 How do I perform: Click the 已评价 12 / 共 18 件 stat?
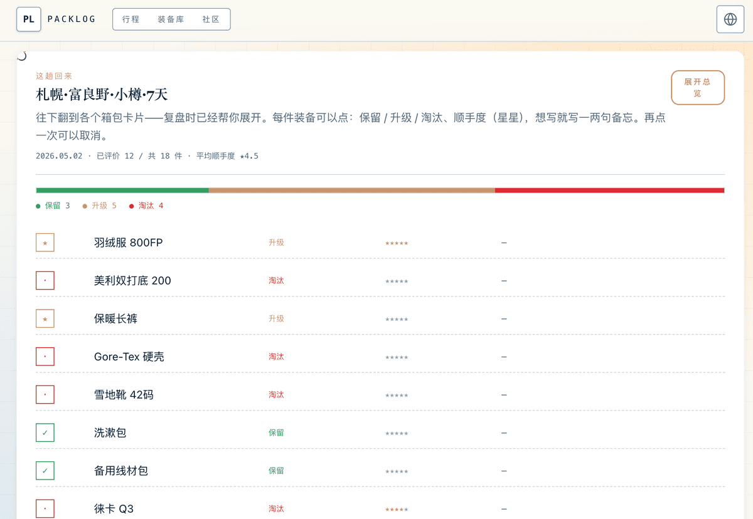[139, 155]
